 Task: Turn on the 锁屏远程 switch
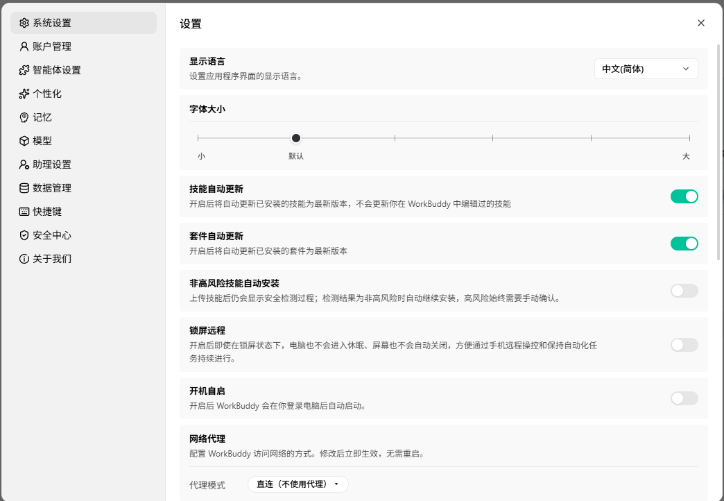(684, 345)
